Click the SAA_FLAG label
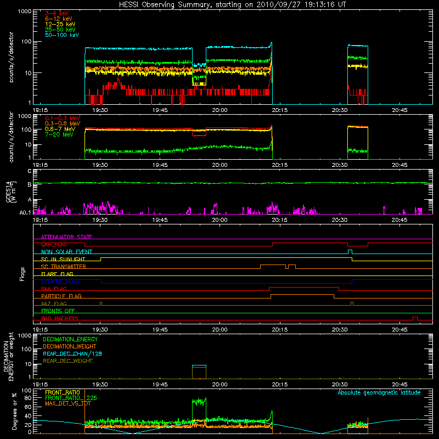The width and height of the screenshot is (439, 439). tap(54, 289)
